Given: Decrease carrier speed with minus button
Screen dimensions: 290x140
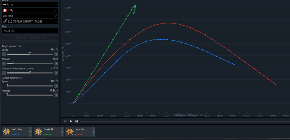Looking at the screenshot, I should (x=4, y=86).
